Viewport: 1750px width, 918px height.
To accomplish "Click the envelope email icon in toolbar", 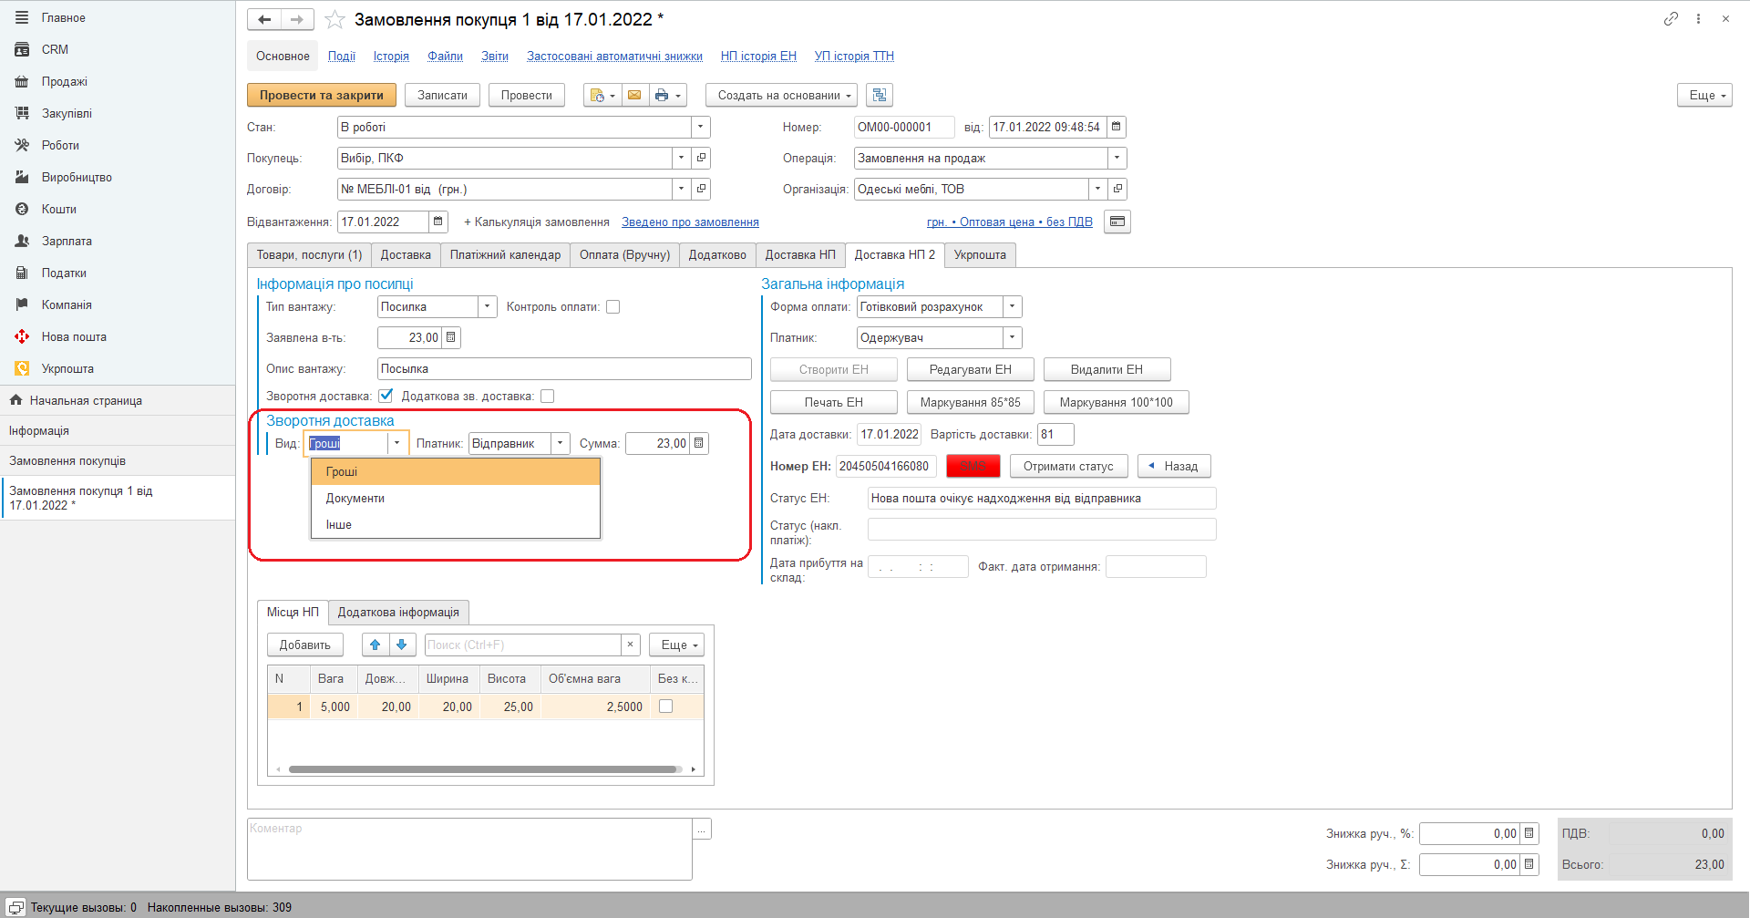I will [634, 95].
